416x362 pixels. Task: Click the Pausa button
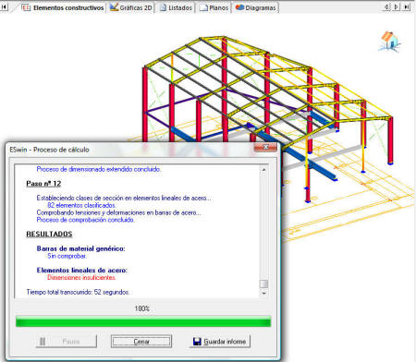67,341
